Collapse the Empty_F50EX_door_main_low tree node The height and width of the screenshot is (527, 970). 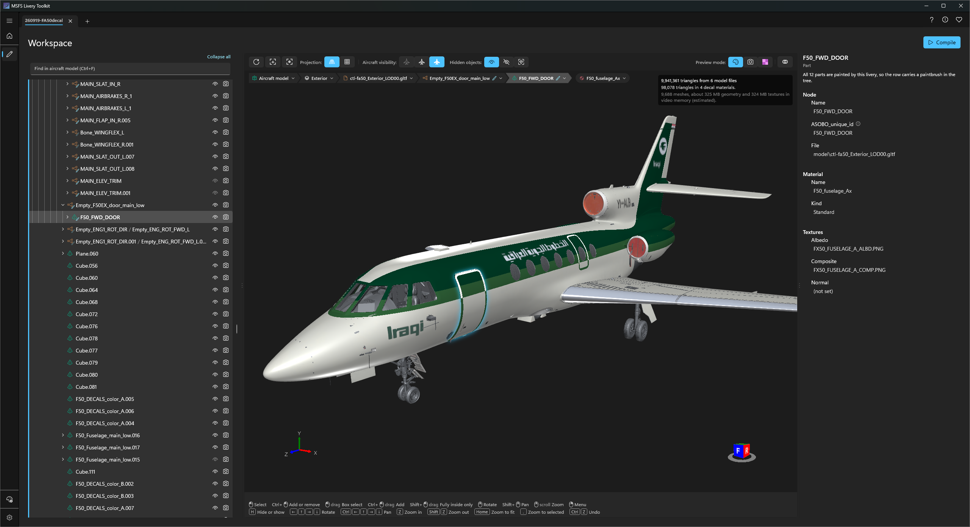tap(63, 205)
